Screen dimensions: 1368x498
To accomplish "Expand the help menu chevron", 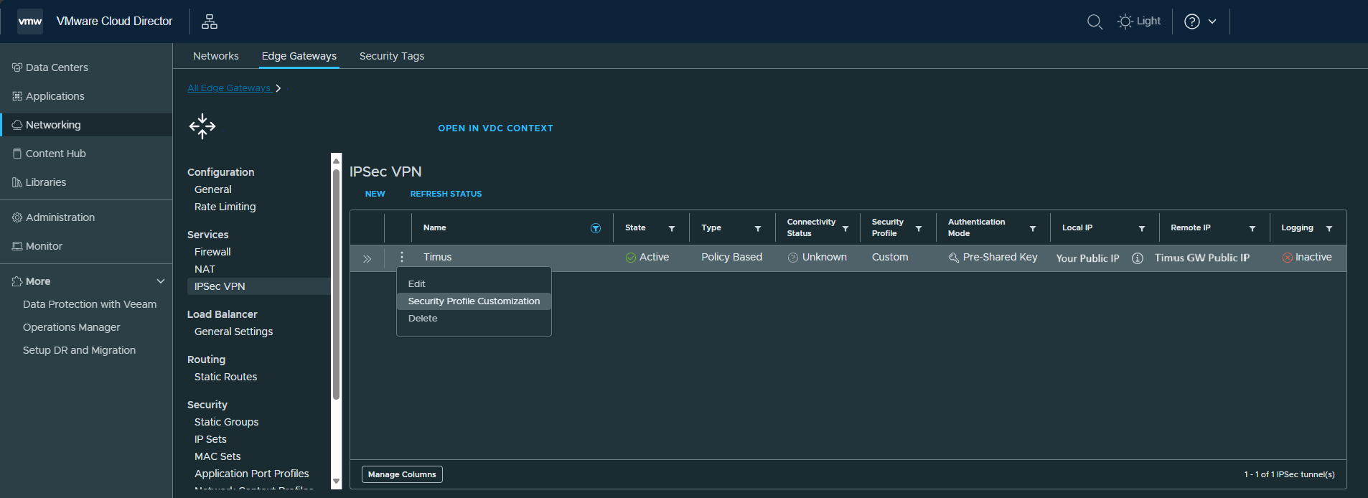I will [1212, 22].
